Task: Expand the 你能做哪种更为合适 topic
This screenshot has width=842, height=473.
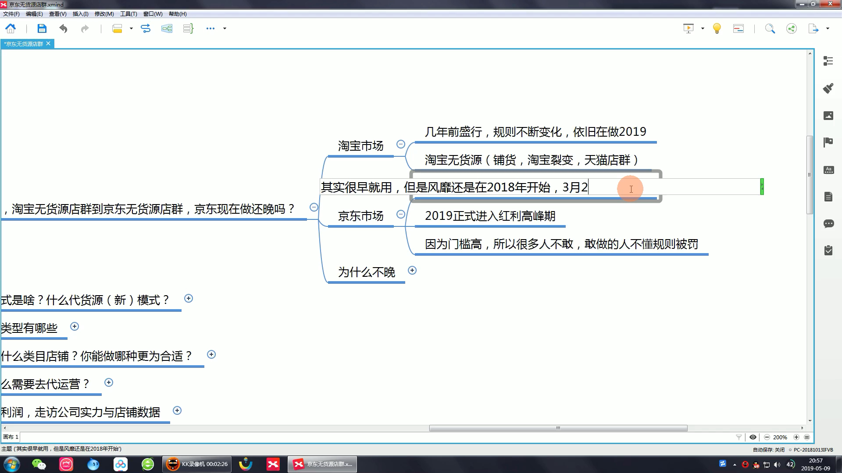Action: [211, 354]
